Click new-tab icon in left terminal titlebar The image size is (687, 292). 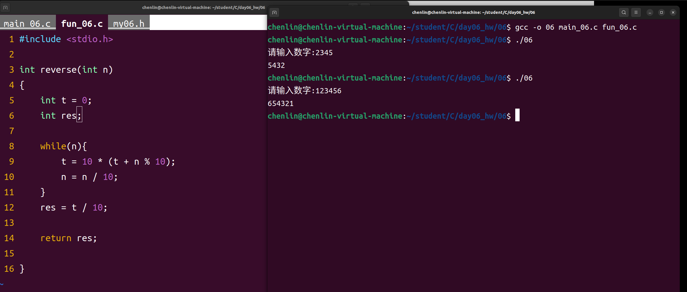click(x=5, y=8)
